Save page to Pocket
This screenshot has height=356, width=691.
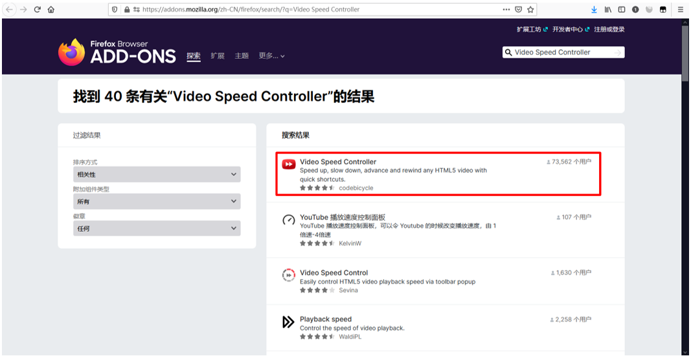pyautogui.click(x=519, y=9)
